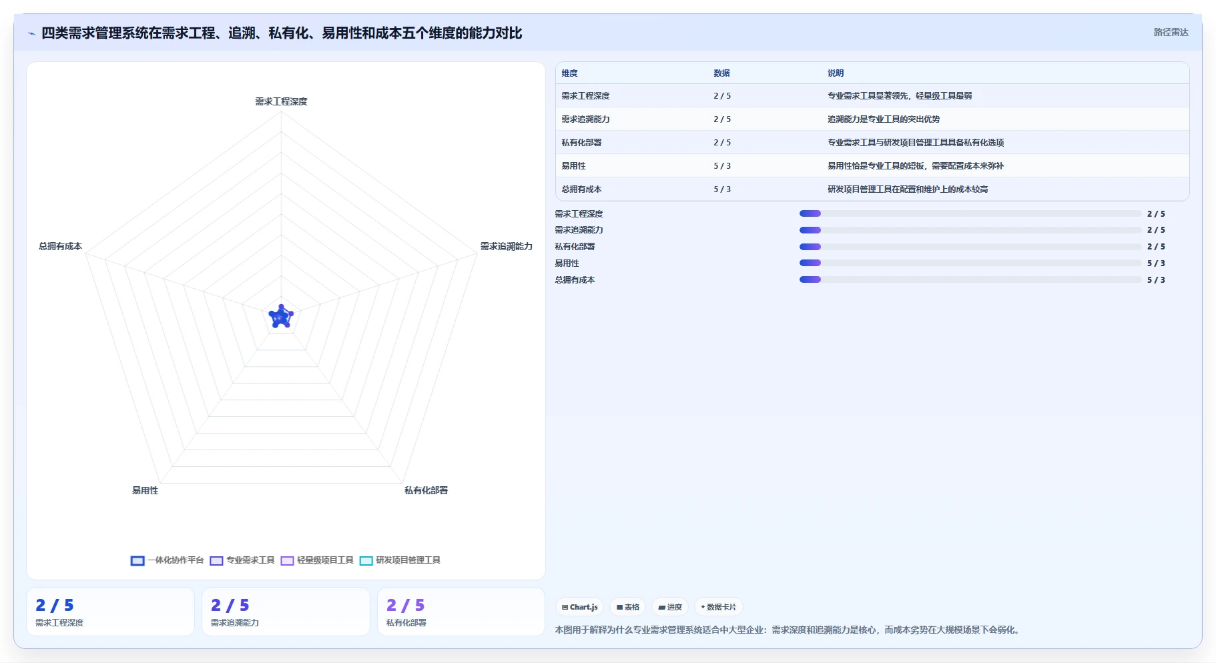The width and height of the screenshot is (1216, 663).
Task: Click the 需求追溯能力 data card
Action: [286, 612]
